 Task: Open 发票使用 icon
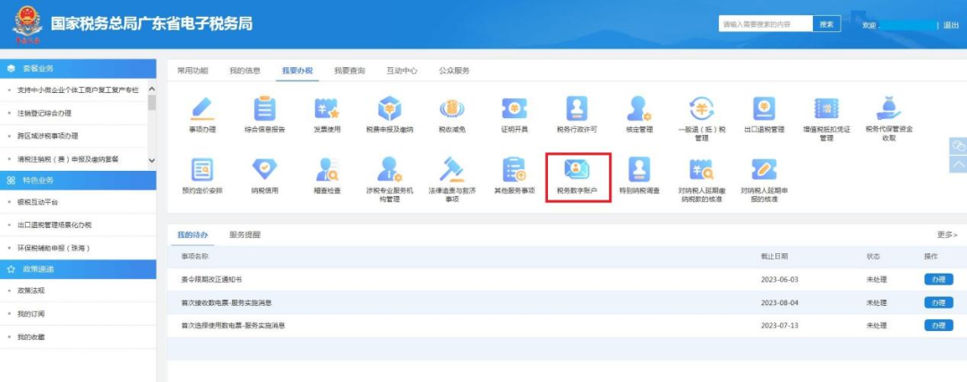pos(328,109)
